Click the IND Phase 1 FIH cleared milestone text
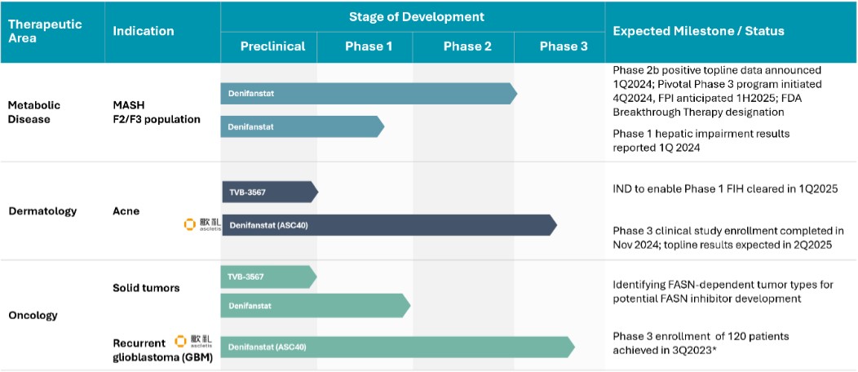 click(725, 190)
